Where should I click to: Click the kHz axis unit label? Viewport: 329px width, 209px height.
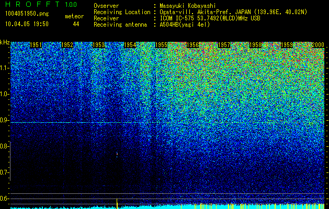(5, 42)
